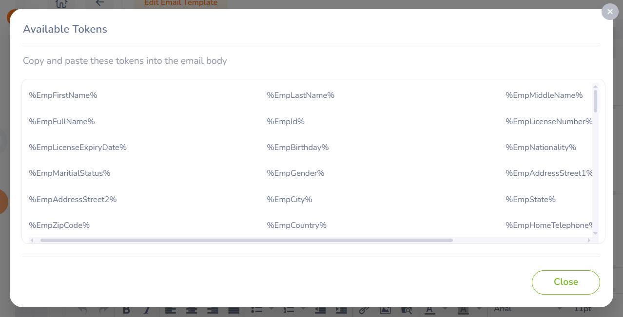Open the 11pt font size dropdown

pos(583,309)
